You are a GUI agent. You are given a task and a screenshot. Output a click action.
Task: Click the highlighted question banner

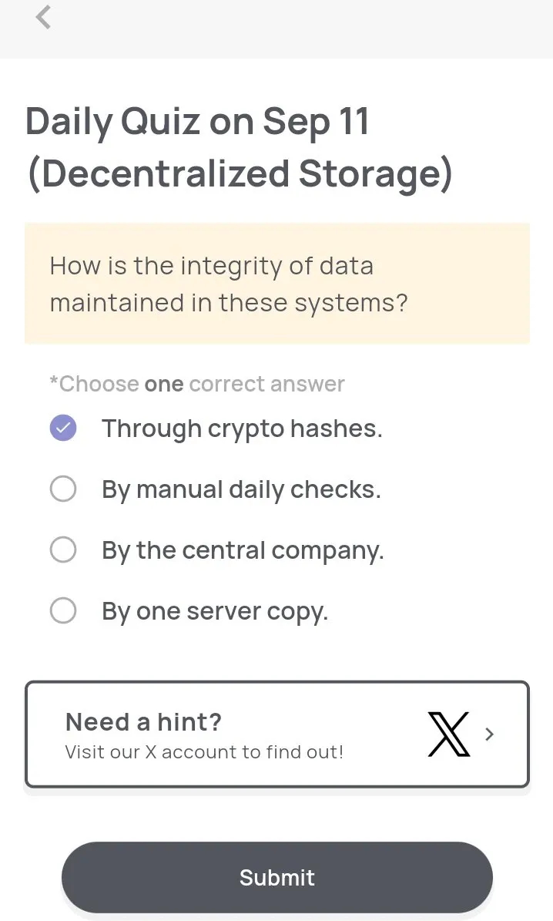(x=276, y=283)
